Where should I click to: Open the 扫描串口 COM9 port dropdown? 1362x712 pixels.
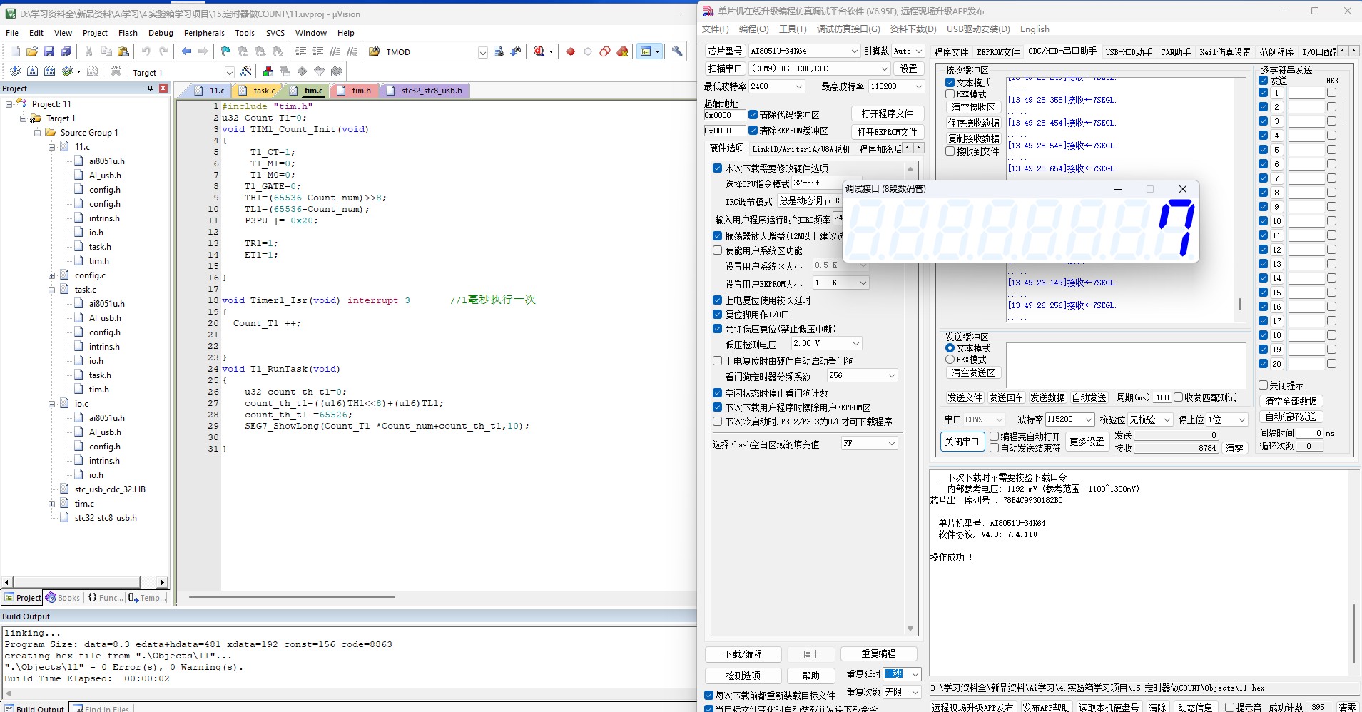point(884,68)
